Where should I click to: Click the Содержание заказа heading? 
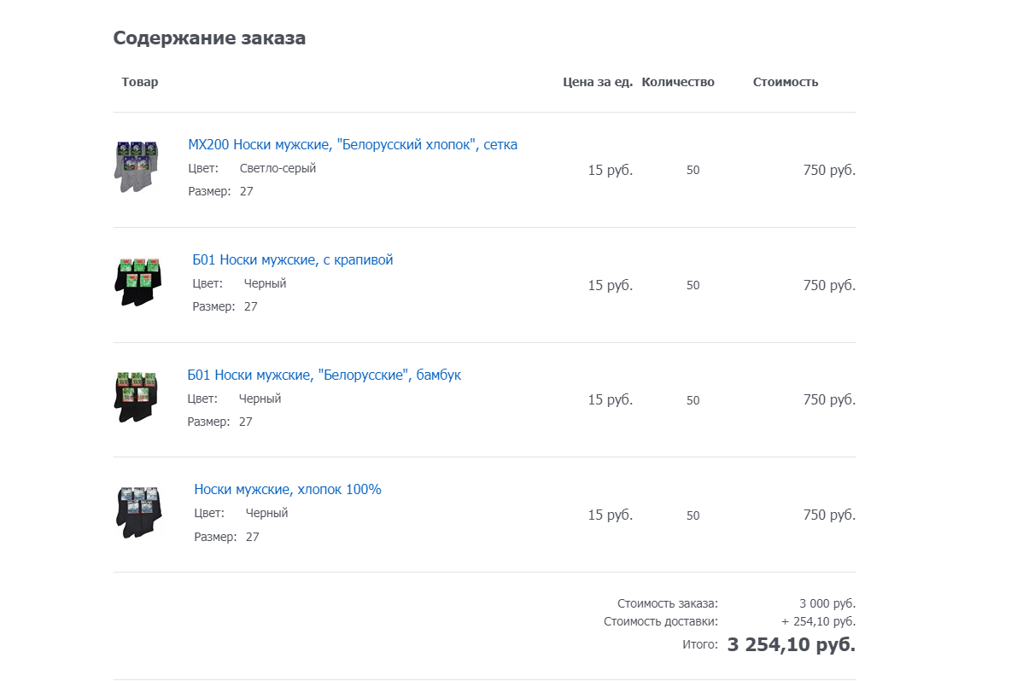(x=209, y=38)
